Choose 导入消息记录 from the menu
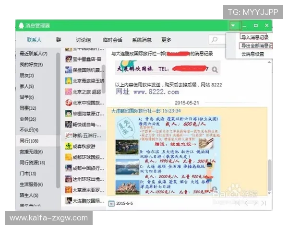This screenshot has width=288, height=230. tap(255, 37)
